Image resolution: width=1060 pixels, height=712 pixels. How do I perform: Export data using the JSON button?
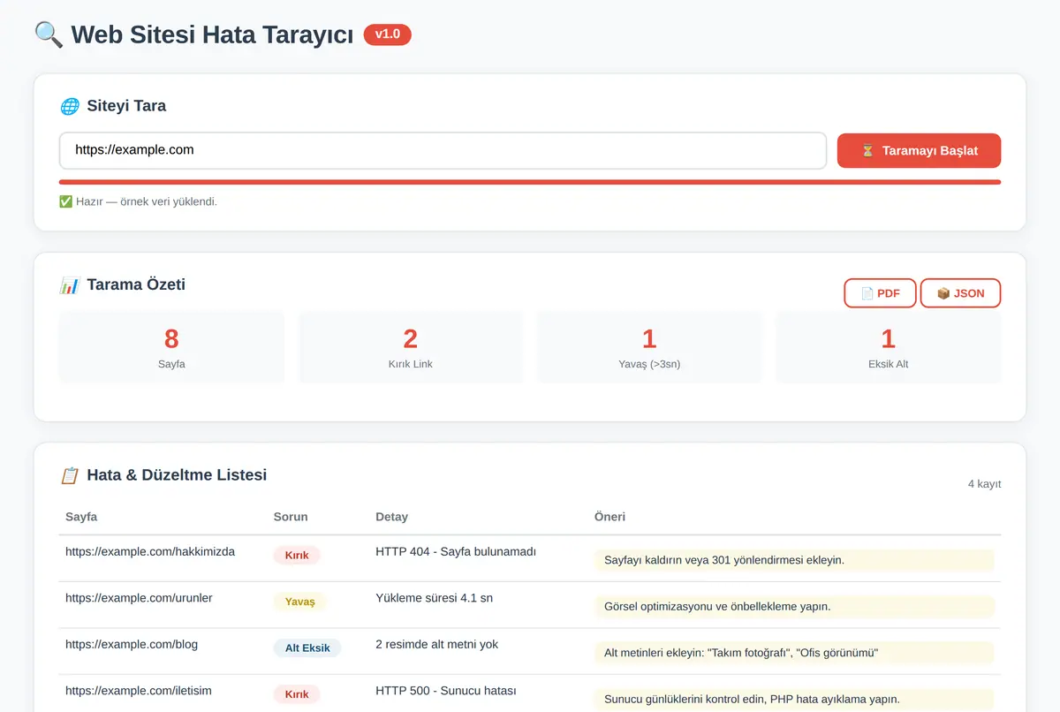(960, 293)
